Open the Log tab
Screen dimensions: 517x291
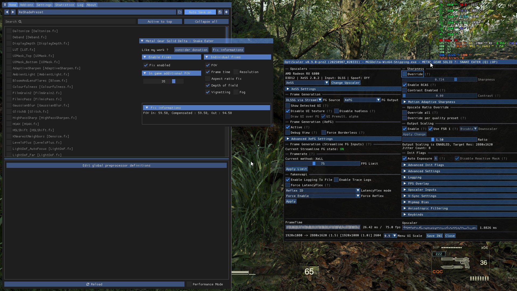pyautogui.click(x=80, y=5)
